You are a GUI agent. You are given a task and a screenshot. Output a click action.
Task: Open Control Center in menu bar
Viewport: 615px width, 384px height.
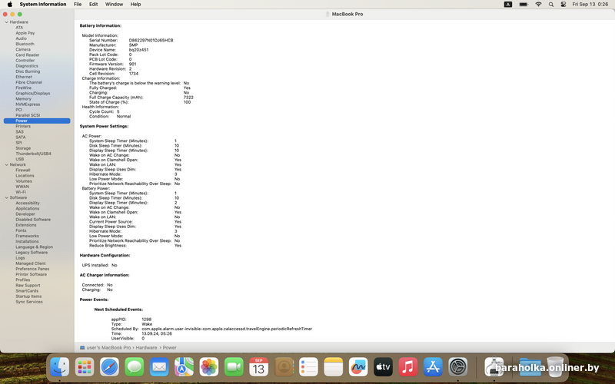(x=563, y=5)
